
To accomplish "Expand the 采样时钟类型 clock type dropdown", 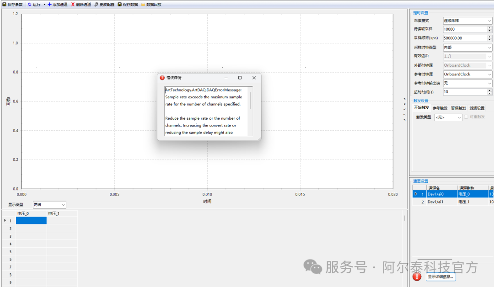I will (489, 48).
